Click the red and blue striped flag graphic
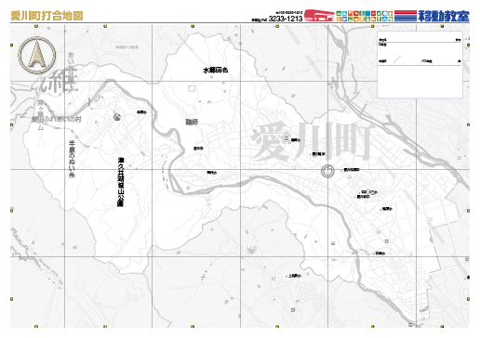This screenshot has width=480, height=338. pyautogui.click(x=406, y=16)
